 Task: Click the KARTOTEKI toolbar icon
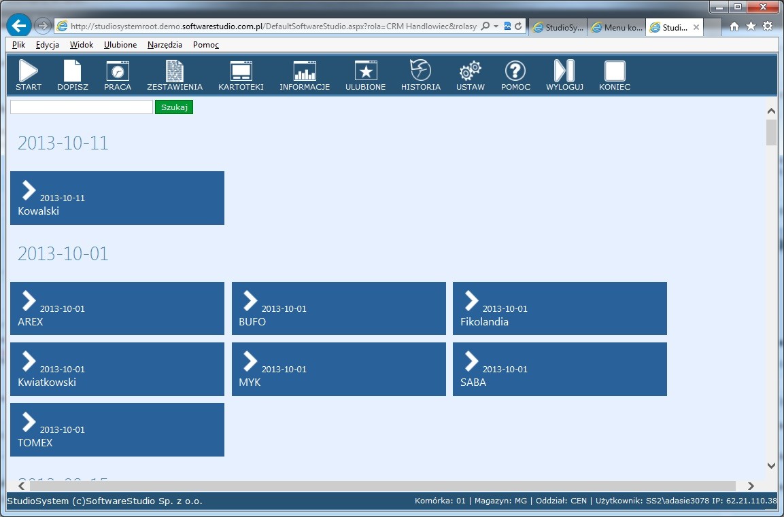click(x=241, y=71)
